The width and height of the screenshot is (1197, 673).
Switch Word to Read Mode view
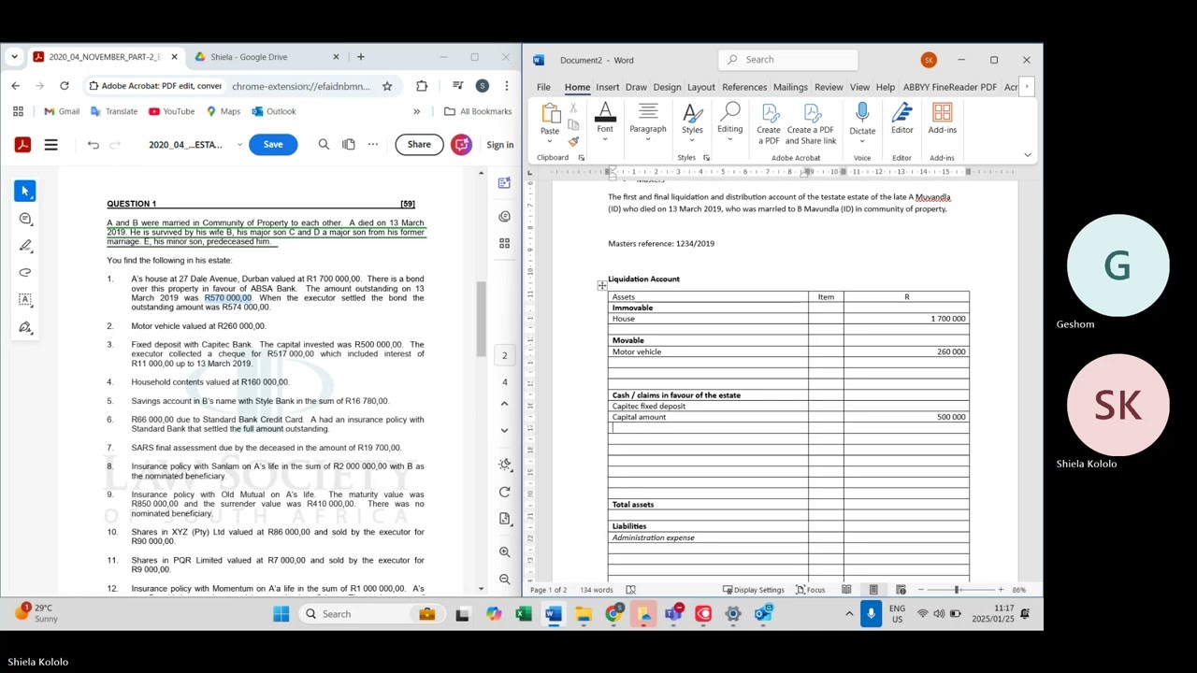846,590
